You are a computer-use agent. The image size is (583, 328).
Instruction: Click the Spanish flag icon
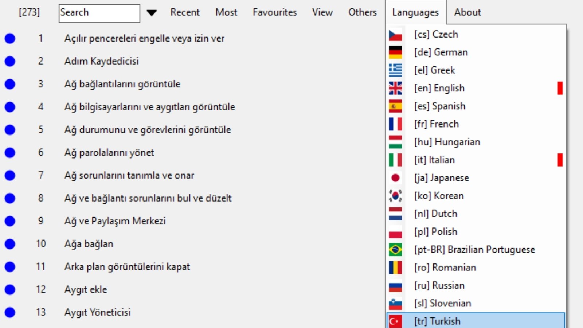coord(395,106)
